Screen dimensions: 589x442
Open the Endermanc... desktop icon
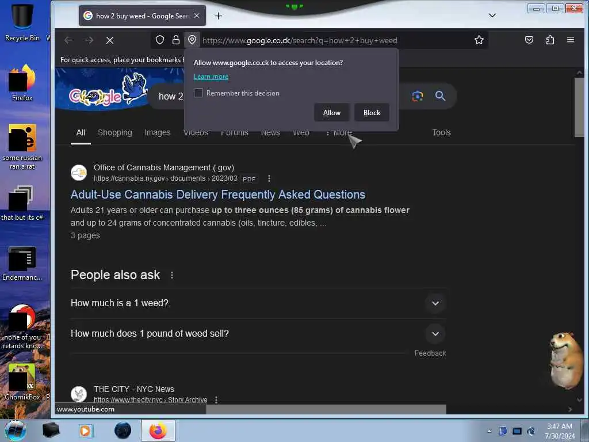(x=22, y=263)
